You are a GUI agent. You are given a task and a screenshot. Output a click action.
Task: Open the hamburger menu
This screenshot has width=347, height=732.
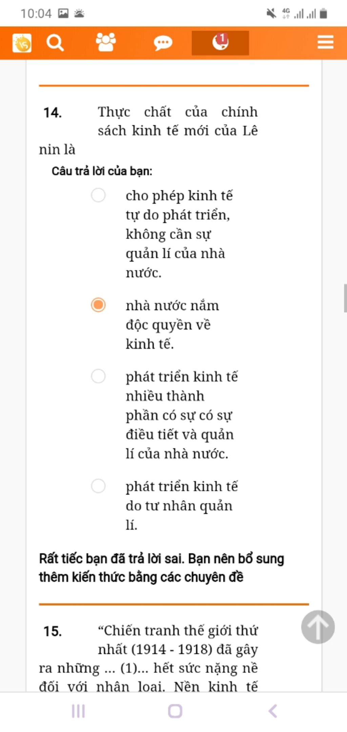[x=325, y=42]
